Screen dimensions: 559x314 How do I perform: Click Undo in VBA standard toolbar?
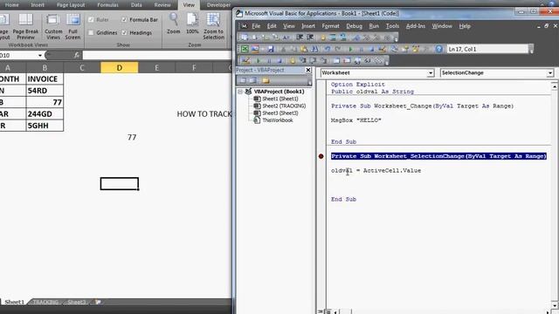pyautogui.click(x=328, y=49)
